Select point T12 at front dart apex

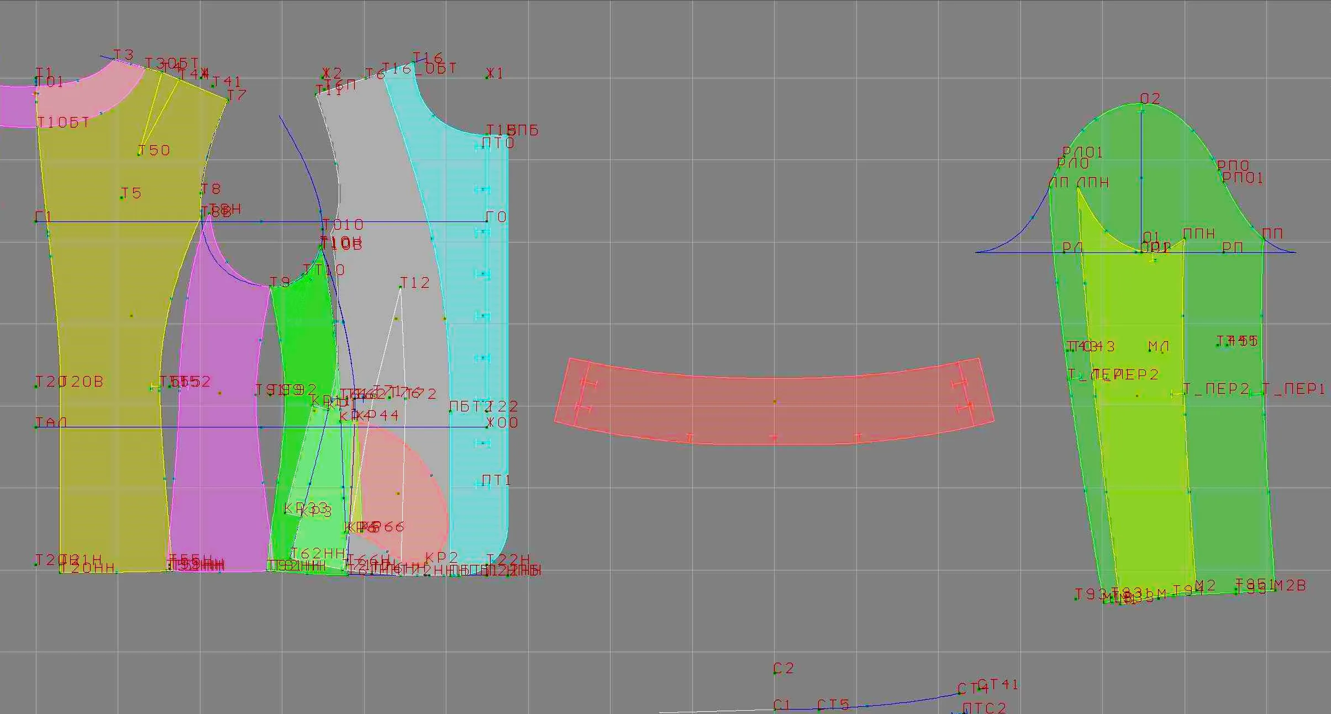pyautogui.click(x=401, y=287)
